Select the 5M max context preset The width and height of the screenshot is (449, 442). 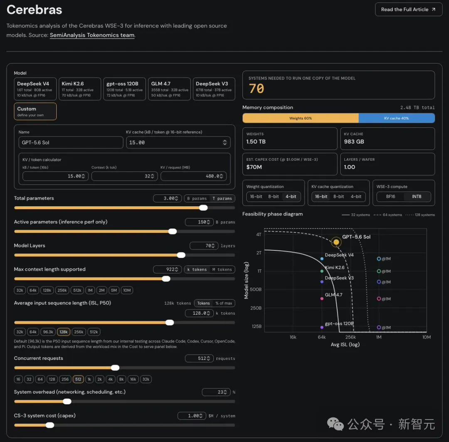113,290
